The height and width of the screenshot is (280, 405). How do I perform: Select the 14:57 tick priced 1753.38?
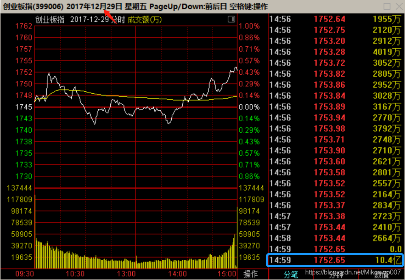tap(336, 216)
